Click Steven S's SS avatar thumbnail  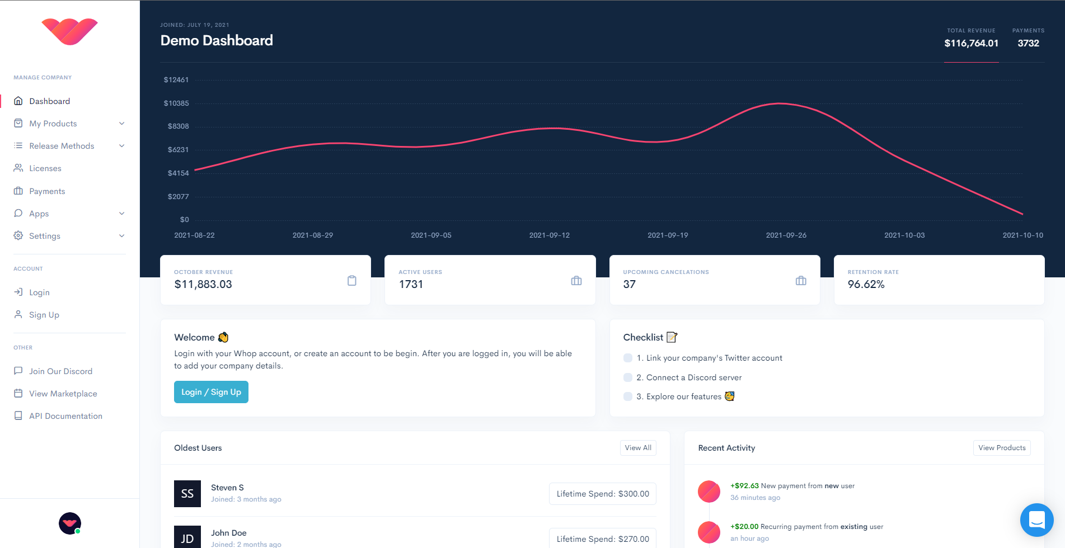pos(187,493)
